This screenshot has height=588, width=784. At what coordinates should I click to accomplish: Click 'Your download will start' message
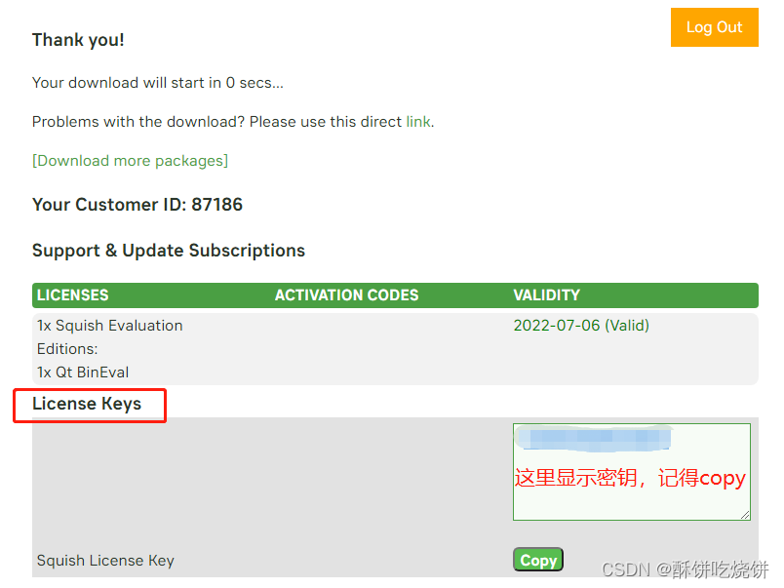158,83
